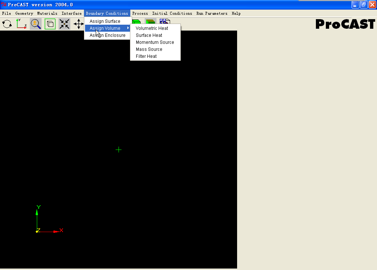
Task: Open the Process menu
Action: [x=140, y=14]
